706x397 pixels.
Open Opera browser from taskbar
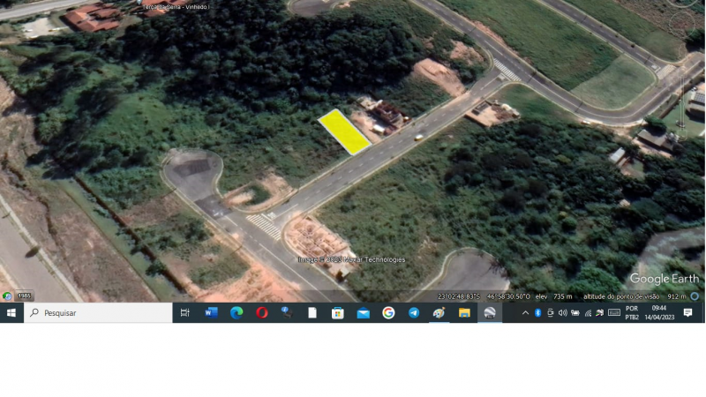pos(261,313)
